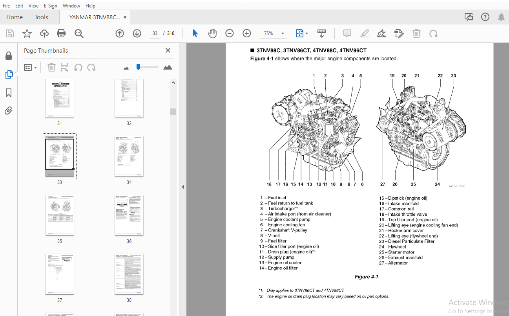Screen dimensions: 509x316
Task: Open the View menu
Action: (34, 6)
